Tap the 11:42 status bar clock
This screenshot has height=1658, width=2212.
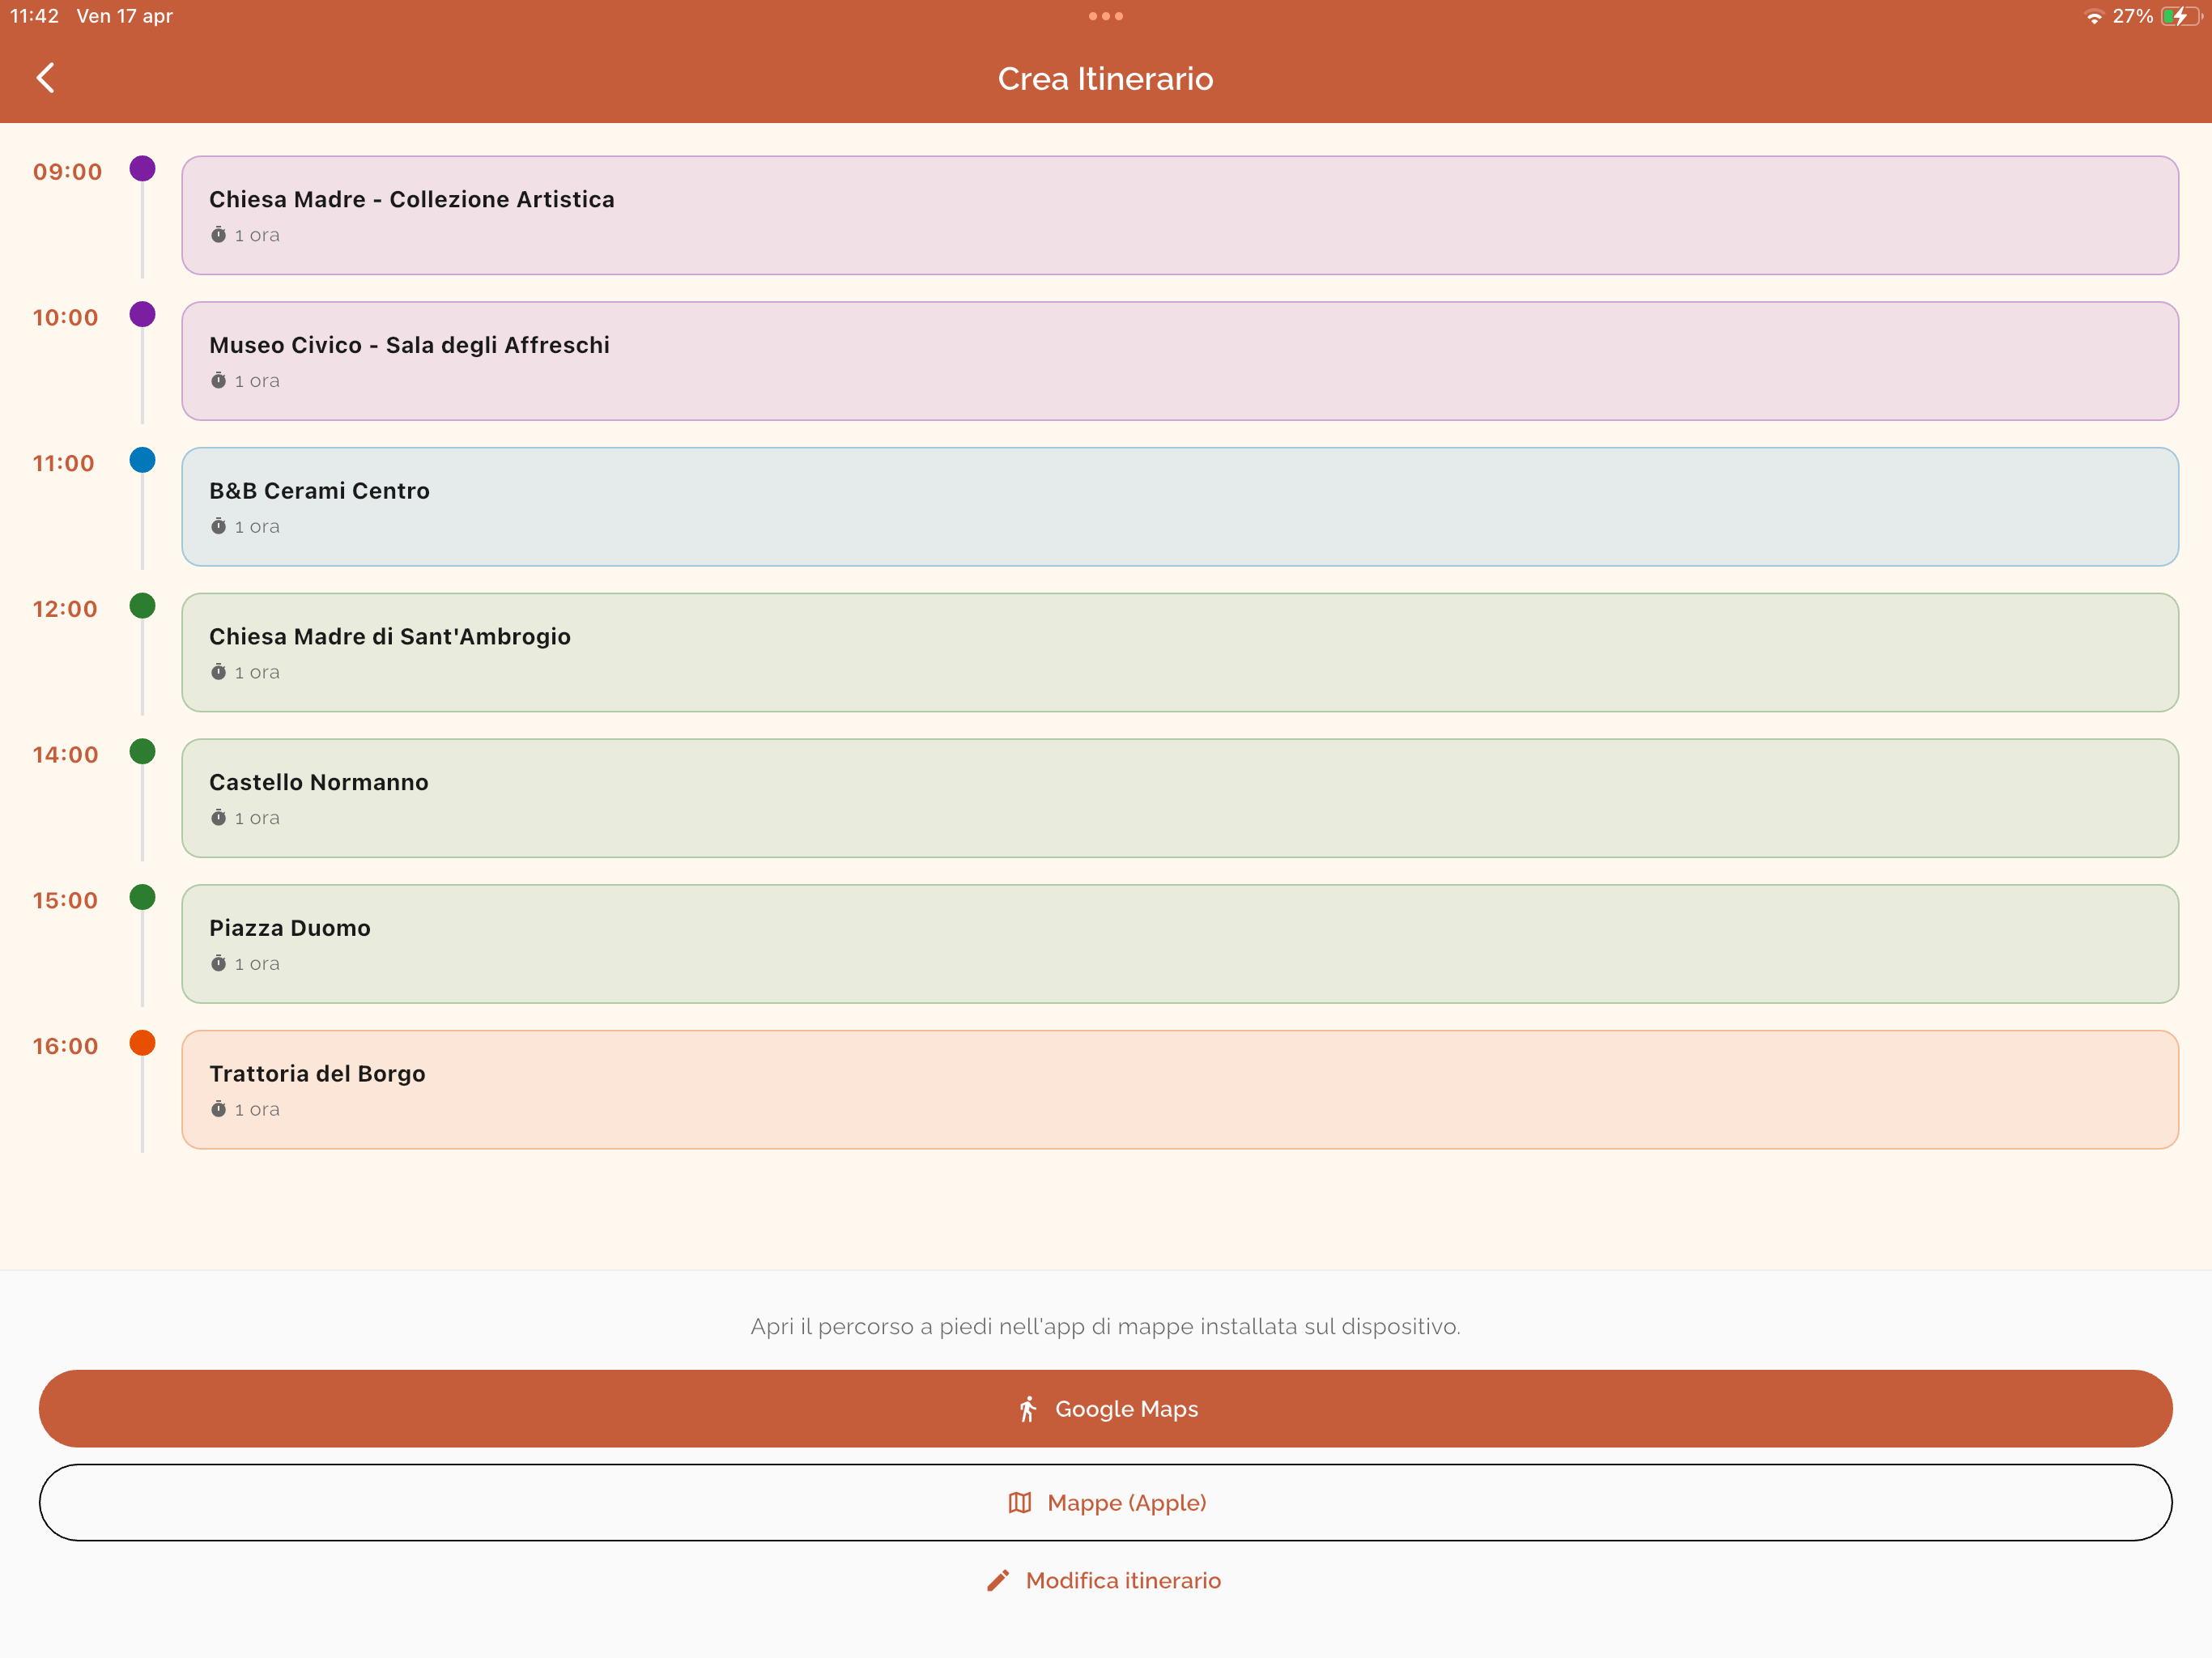[34, 16]
